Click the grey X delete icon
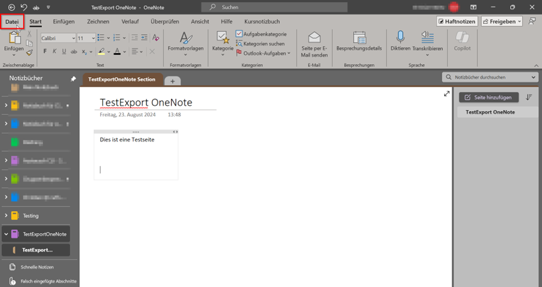 tap(152, 51)
